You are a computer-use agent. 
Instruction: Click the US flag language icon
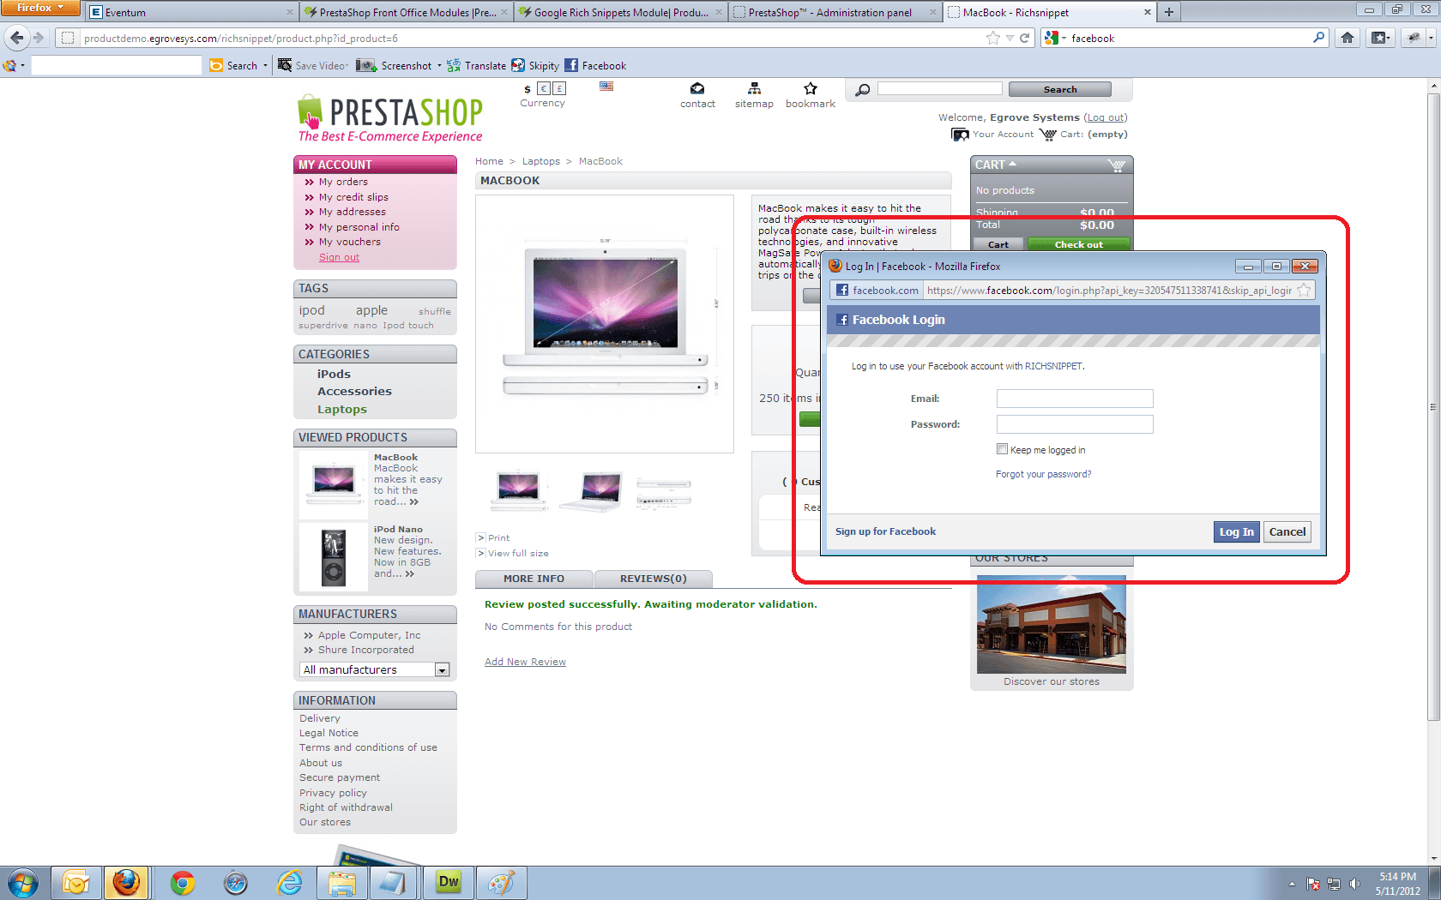[x=606, y=86]
